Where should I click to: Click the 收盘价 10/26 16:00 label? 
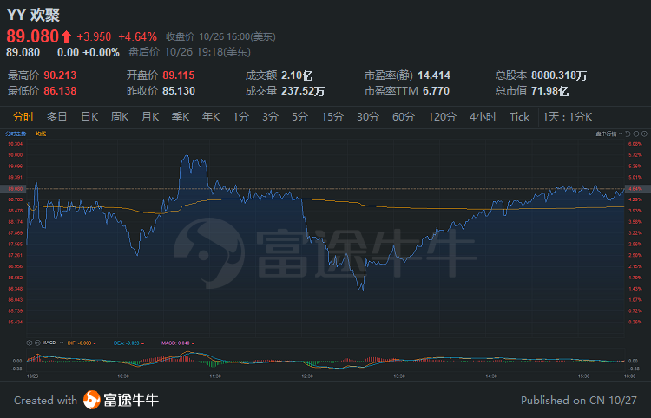(220, 37)
